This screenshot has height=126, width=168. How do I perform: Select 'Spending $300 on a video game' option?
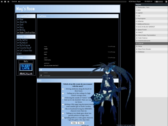[63, 118]
